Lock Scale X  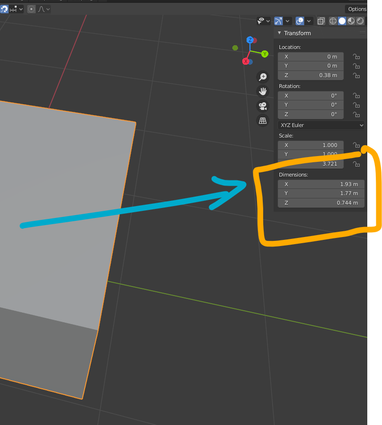coord(356,145)
